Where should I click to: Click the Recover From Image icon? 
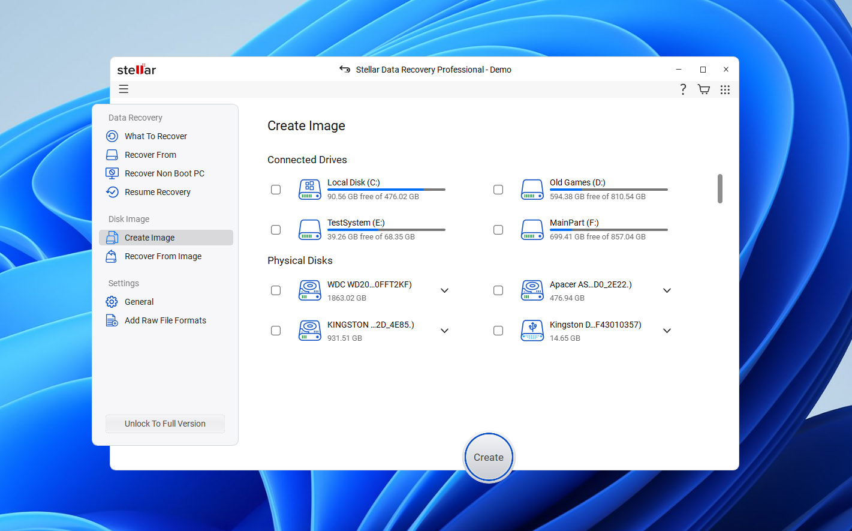point(112,256)
